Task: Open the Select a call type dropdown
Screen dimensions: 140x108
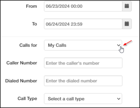Action: click(83, 99)
